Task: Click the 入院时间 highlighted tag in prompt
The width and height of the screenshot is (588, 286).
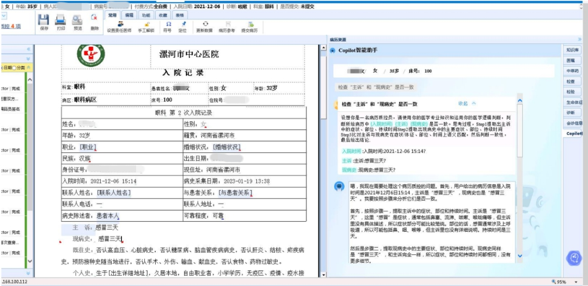Action: coord(381,123)
